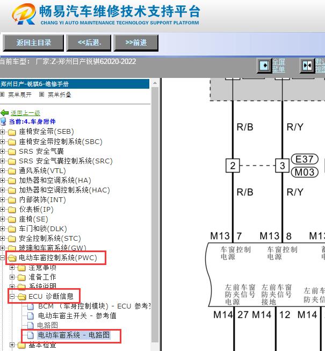Select 菜单展开 to expand the menu
325x351 pixels.
20,95
